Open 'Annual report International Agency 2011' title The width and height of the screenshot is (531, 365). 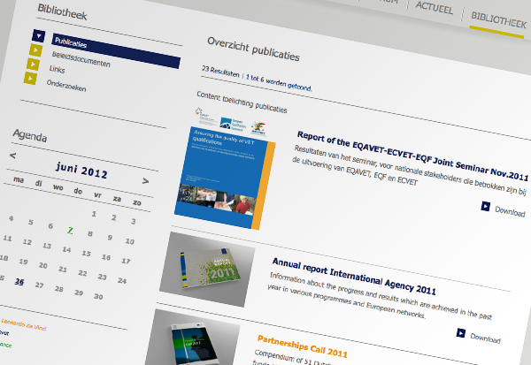click(x=354, y=276)
